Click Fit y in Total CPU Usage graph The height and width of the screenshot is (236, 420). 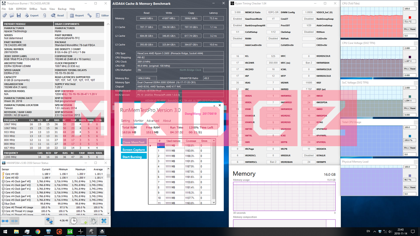(406, 148)
